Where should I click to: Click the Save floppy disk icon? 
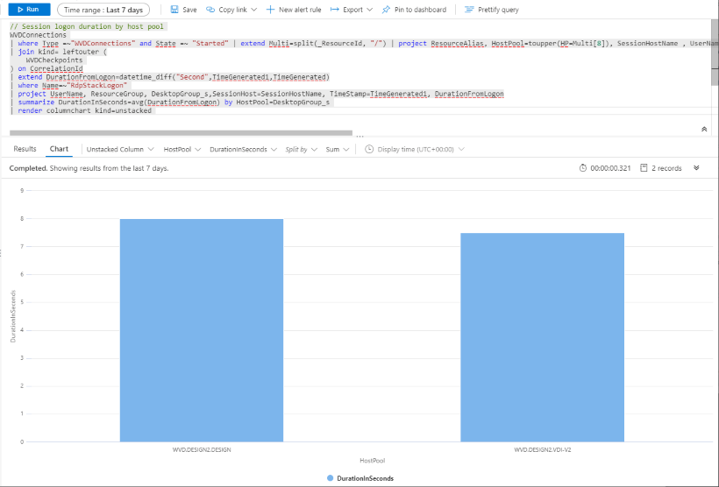coord(174,10)
